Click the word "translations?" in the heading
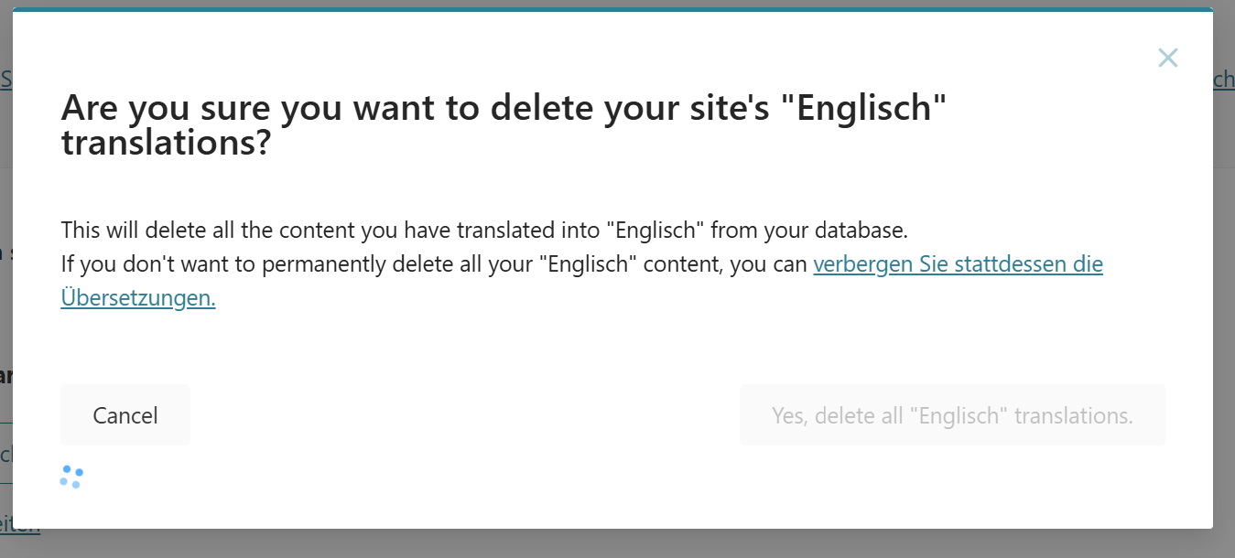 [x=166, y=144]
